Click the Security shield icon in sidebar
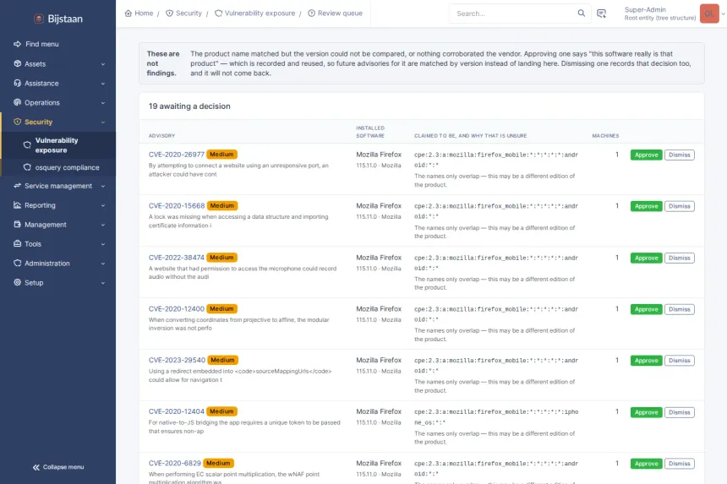The height and width of the screenshot is (484, 727). point(17,122)
